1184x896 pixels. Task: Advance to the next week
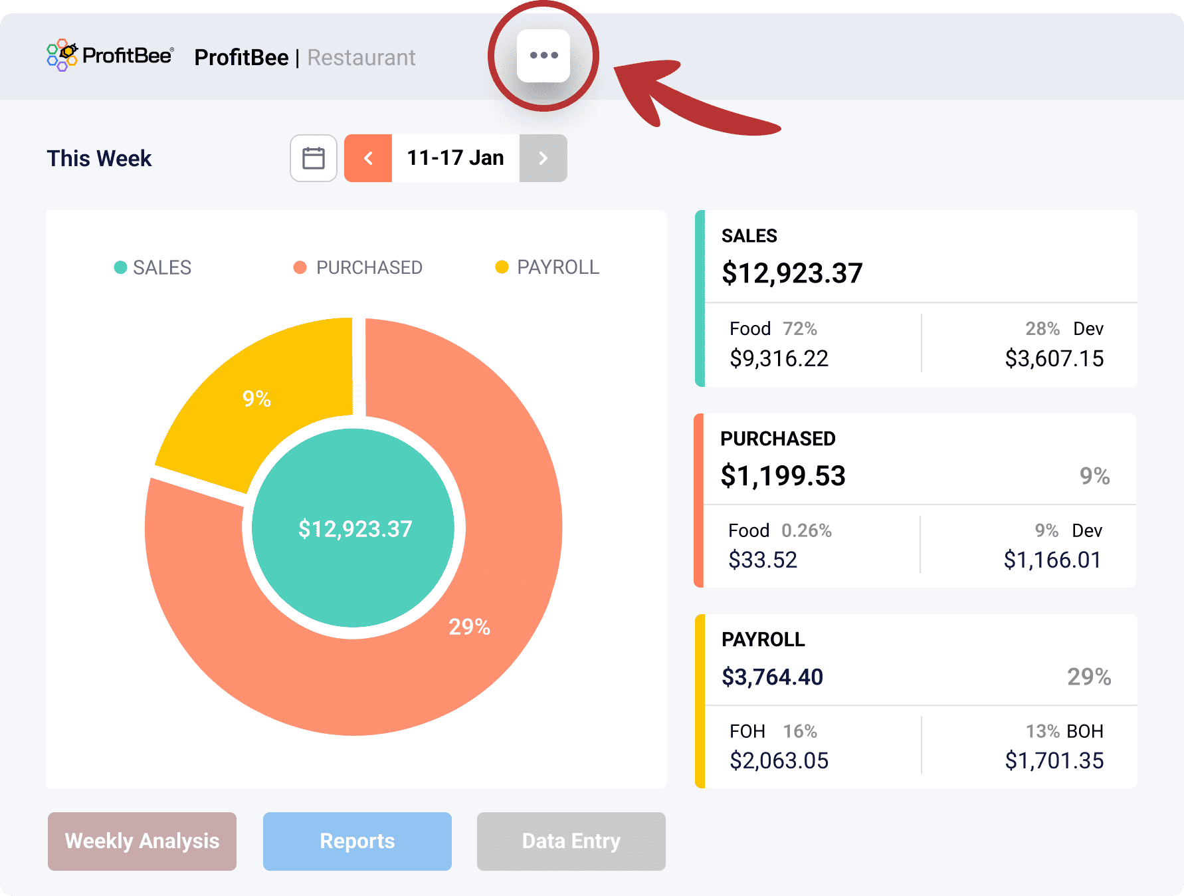pyautogui.click(x=543, y=158)
